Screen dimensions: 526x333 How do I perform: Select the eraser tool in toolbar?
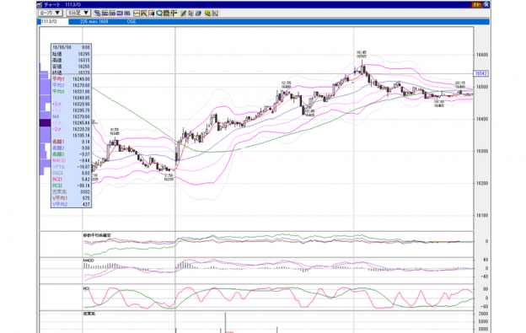point(198,13)
